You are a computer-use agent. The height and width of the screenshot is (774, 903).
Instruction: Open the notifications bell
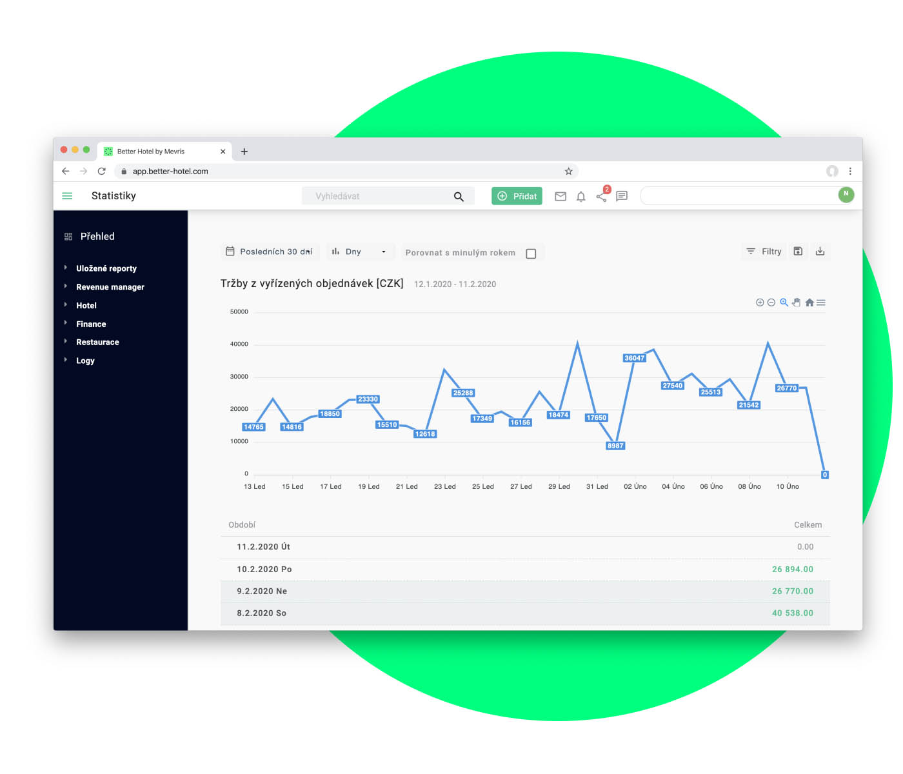(581, 197)
